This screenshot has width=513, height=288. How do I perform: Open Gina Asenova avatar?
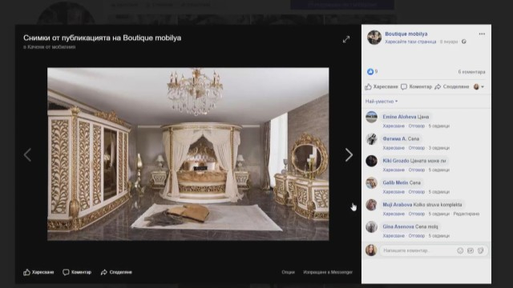[x=371, y=227]
